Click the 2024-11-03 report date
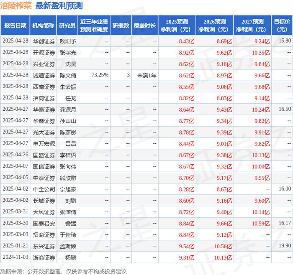 15,257
